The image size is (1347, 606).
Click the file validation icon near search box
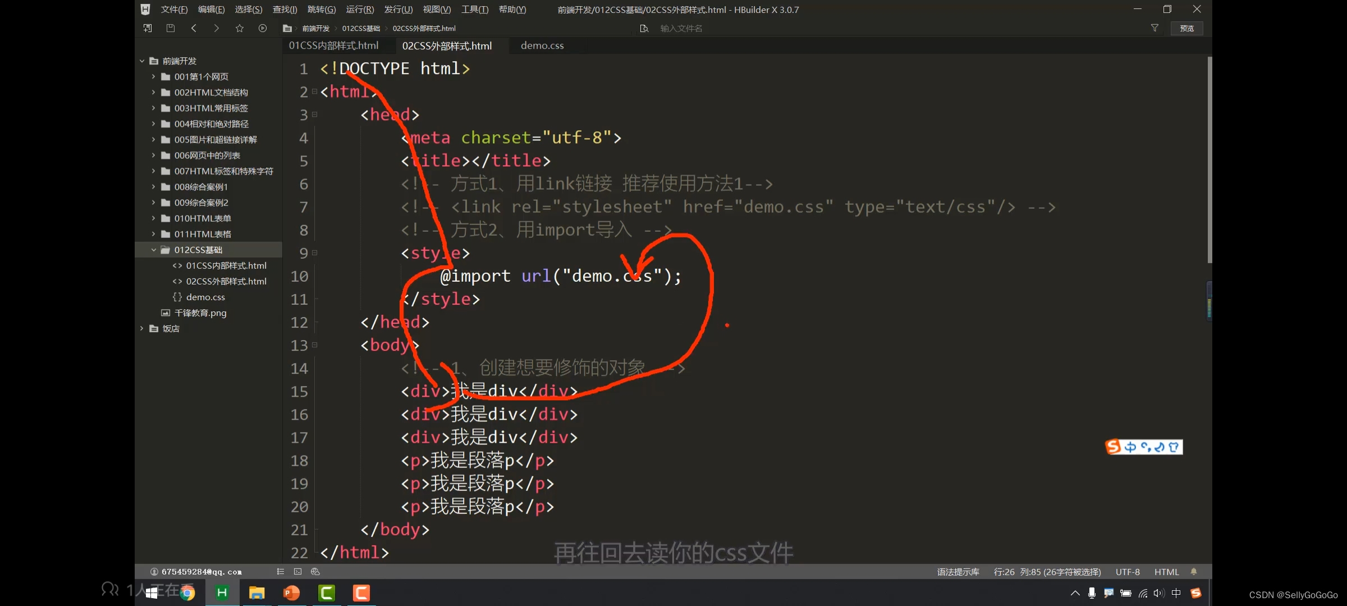[644, 28]
